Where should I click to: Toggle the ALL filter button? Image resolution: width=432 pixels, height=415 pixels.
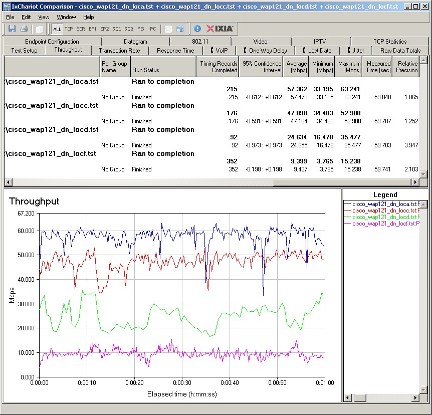[x=57, y=29]
